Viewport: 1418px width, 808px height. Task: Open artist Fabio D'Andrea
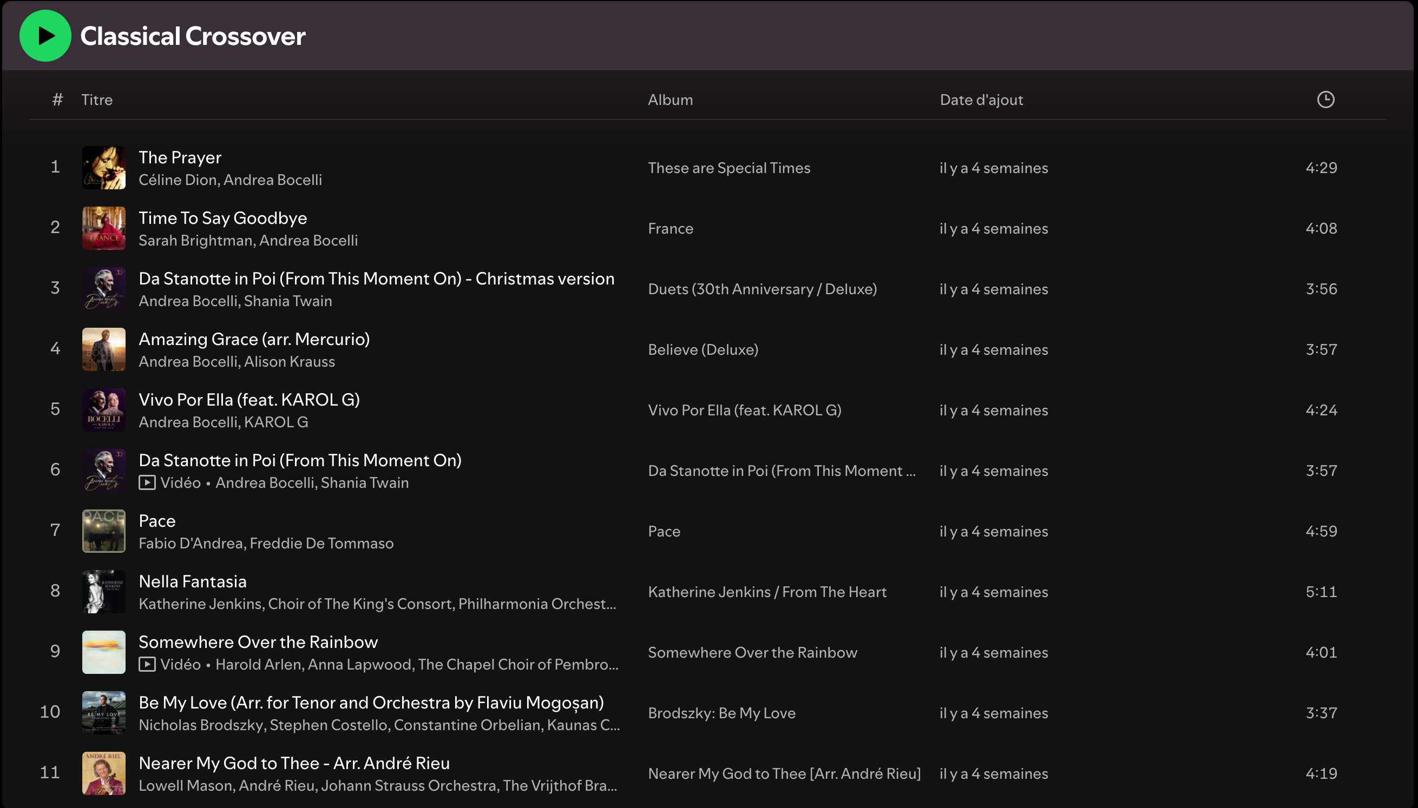pyautogui.click(x=192, y=544)
